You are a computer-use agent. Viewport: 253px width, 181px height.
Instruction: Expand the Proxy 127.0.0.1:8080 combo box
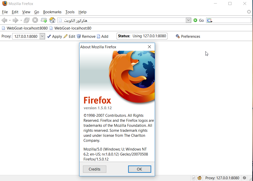[x=42, y=36]
